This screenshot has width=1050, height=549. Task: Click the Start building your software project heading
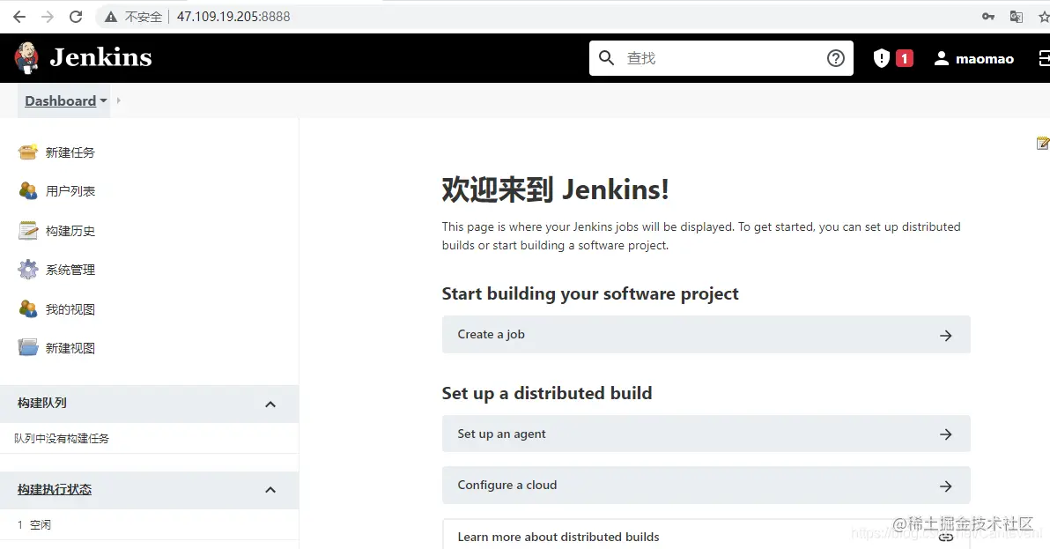pos(590,294)
